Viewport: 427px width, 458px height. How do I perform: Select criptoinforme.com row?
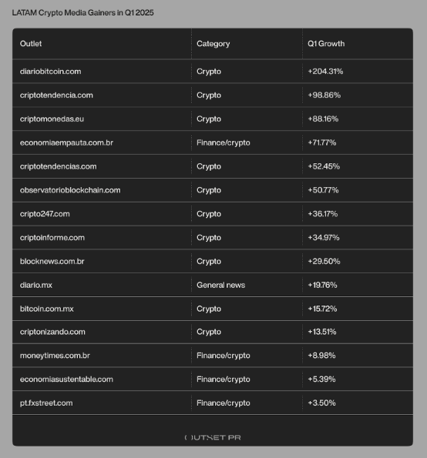tap(213, 238)
